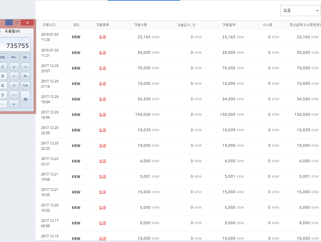Click the M- memory subtract button
321x242 pixels.
(25, 57)
